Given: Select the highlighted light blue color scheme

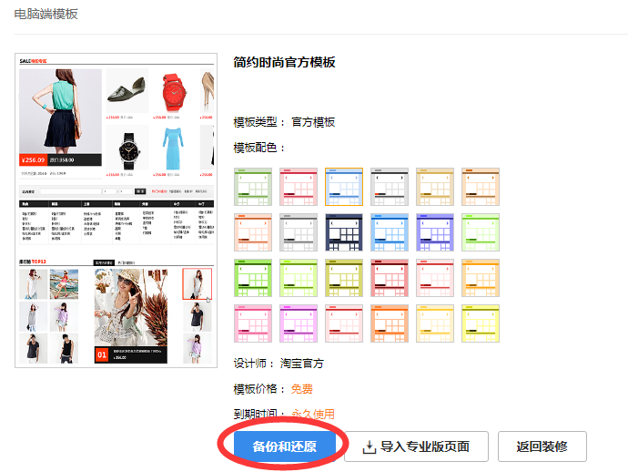Looking at the screenshot, I should pyautogui.click(x=344, y=187).
